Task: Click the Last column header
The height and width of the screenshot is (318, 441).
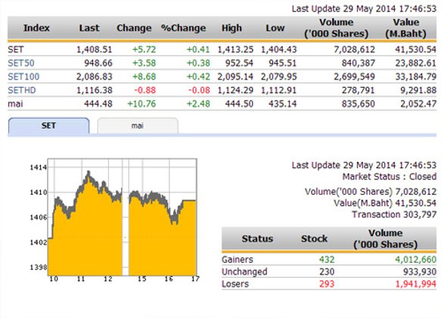Action: (x=89, y=28)
